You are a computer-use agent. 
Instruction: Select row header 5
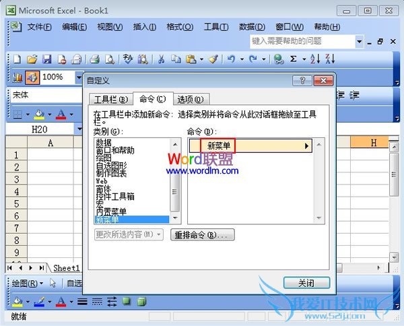click(x=16, y=203)
